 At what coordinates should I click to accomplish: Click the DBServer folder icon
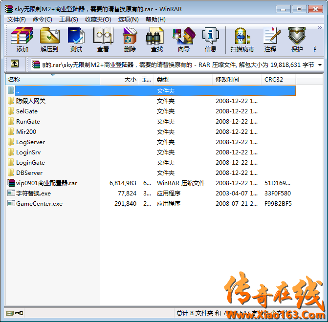(x=11, y=172)
